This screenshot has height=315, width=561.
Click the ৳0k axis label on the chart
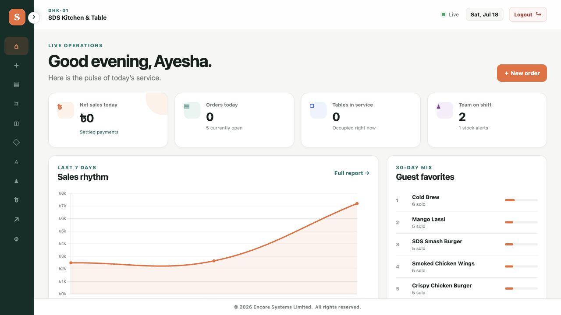[62, 294]
